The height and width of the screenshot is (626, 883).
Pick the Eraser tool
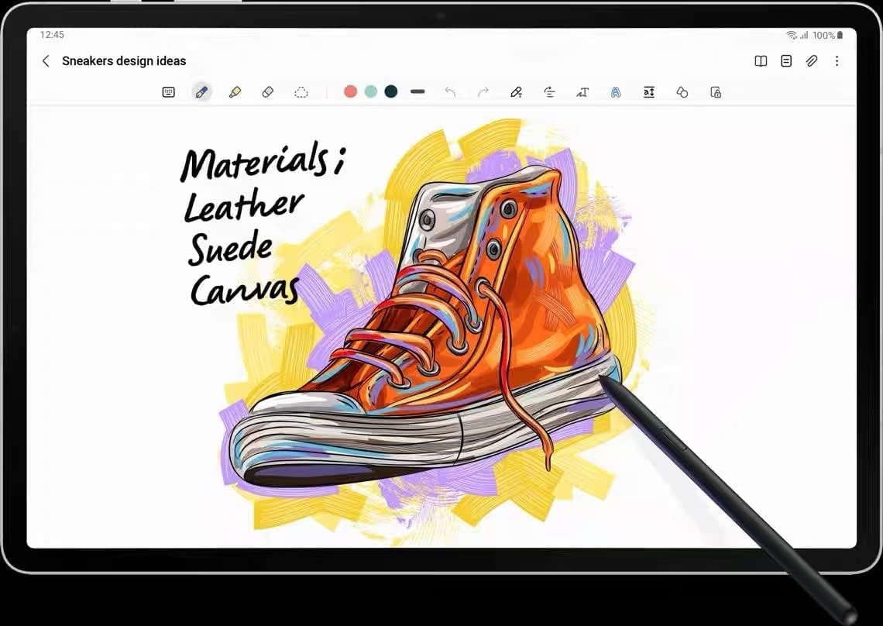click(x=268, y=91)
